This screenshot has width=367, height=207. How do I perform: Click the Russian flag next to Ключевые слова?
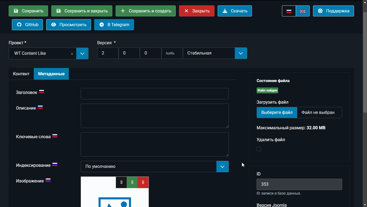(55, 136)
